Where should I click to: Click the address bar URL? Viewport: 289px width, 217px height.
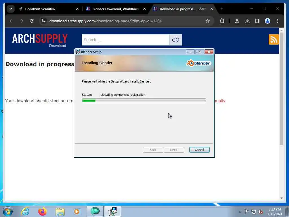pos(106,21)
